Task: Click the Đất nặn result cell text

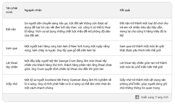Action: [144, 29]
